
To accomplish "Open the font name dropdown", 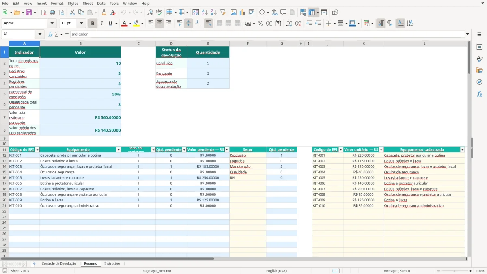I will coord(52,24).
